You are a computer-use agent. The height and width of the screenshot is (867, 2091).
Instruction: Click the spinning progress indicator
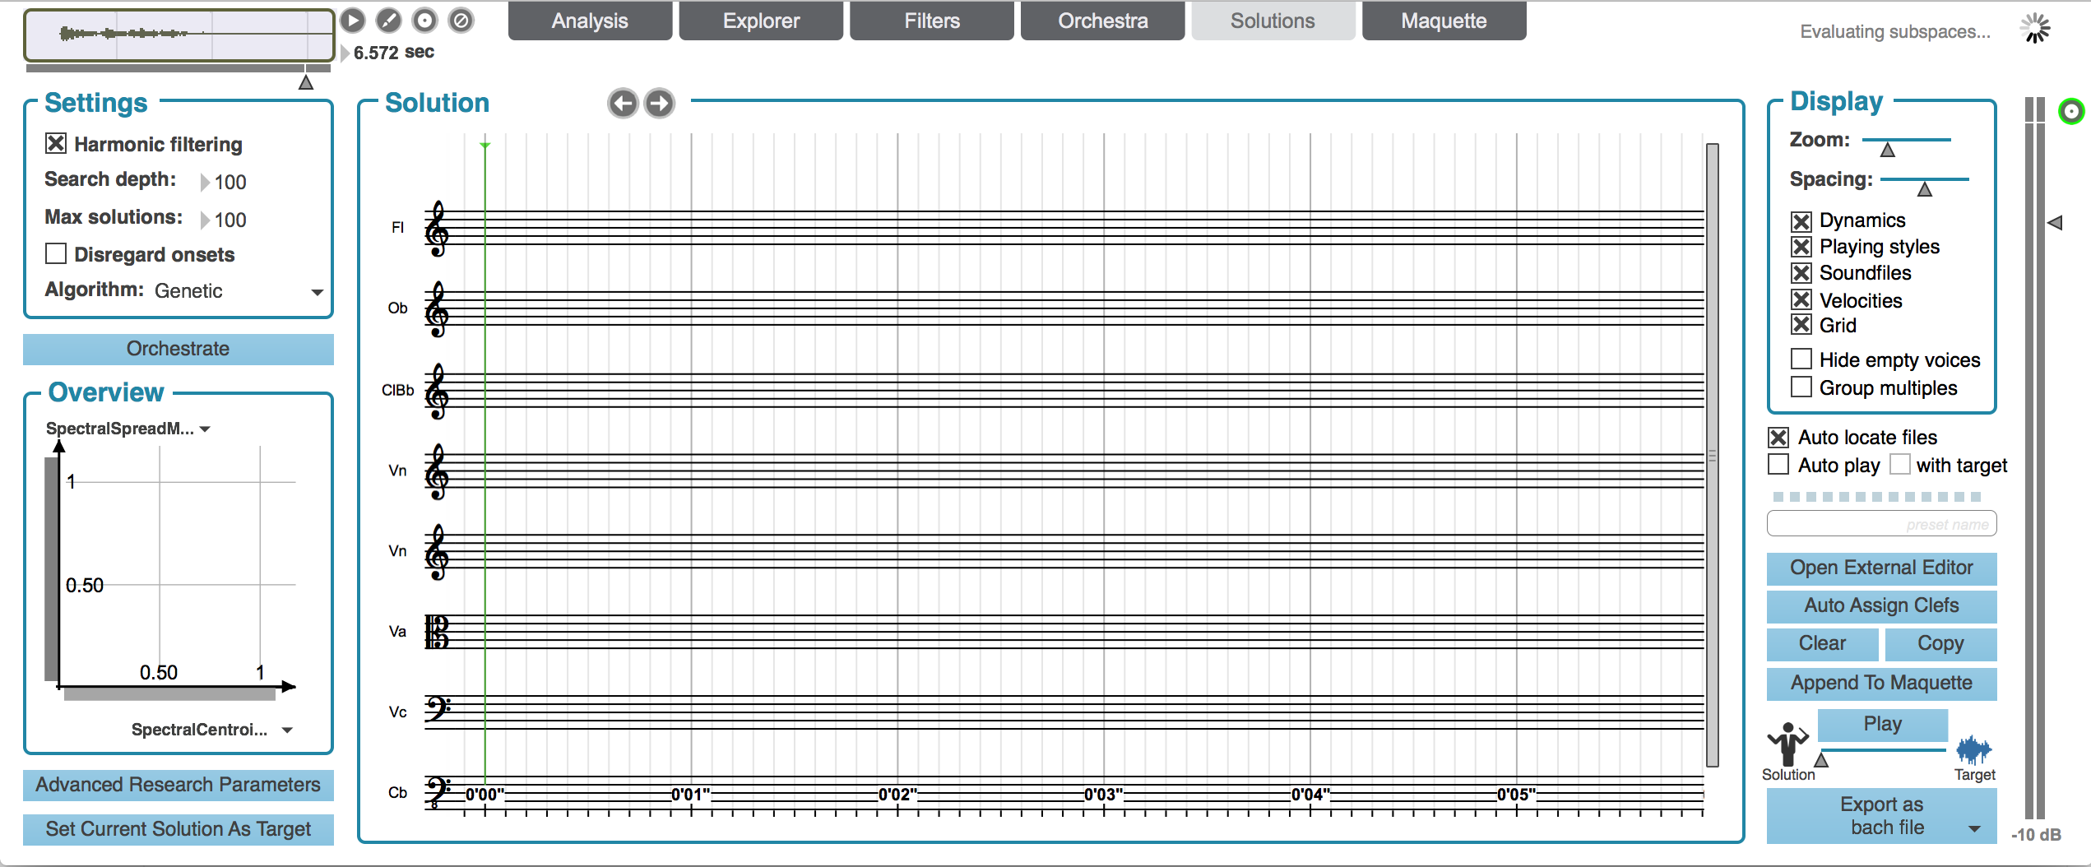click(2036, 29)
